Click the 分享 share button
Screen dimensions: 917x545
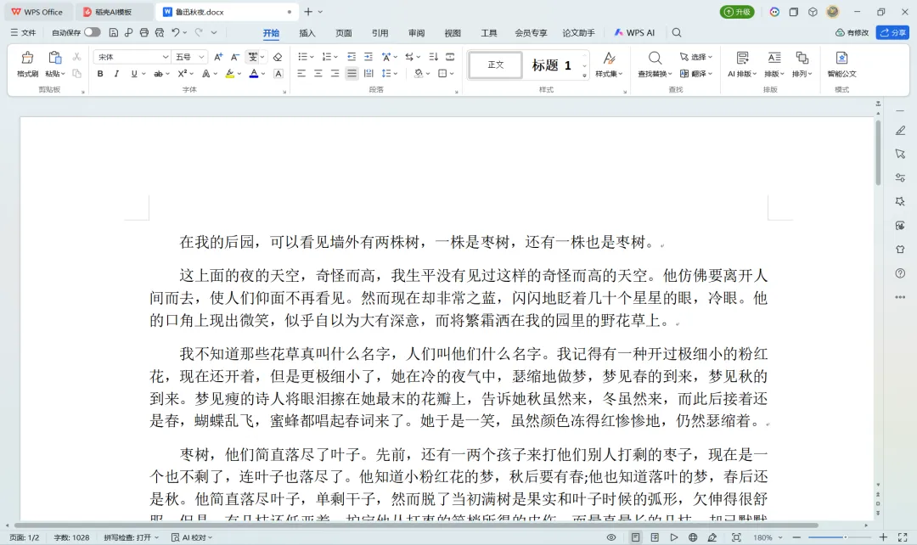pyautogui.click(x=892, y=33)
